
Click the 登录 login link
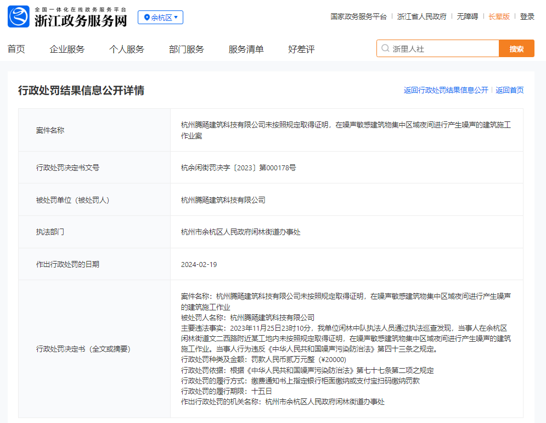click(527, 16)
